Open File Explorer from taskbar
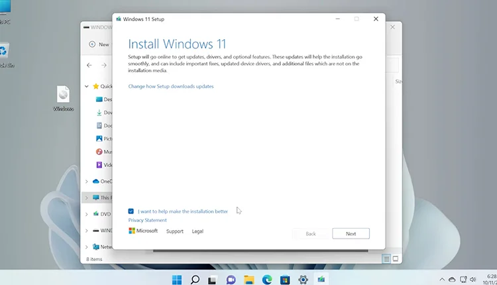The height and width of the screenshot is (285, 497). (248, 280)
